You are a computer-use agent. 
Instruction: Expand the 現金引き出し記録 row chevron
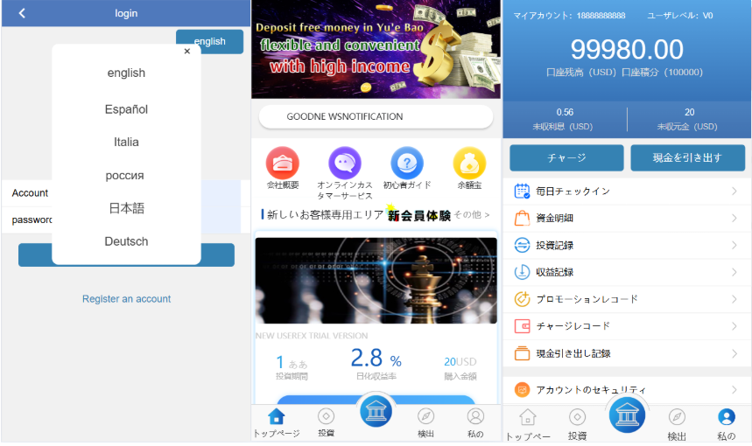(x=734, y=353)
